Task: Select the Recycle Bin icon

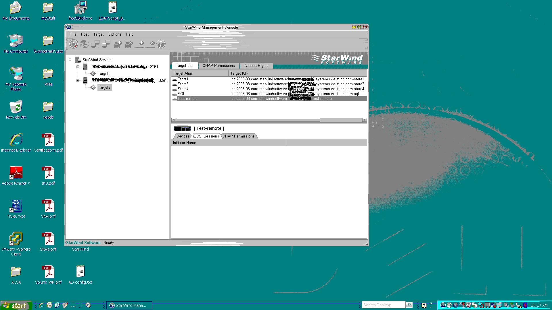Action: (16, 110)
